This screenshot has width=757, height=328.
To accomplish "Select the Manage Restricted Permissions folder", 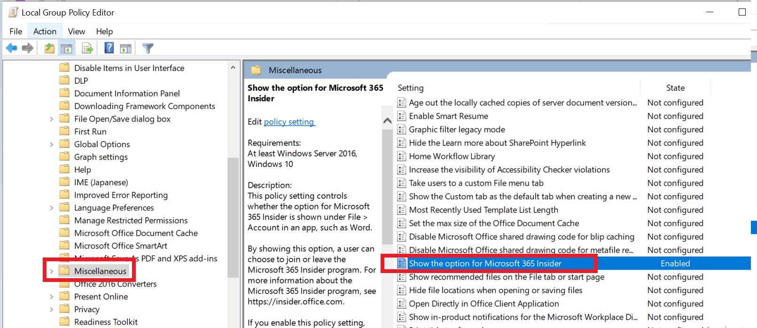I will click(x=131, y=220).
